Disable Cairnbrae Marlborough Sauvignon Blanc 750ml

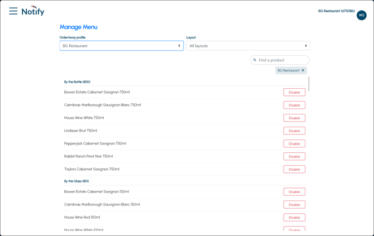294,105
